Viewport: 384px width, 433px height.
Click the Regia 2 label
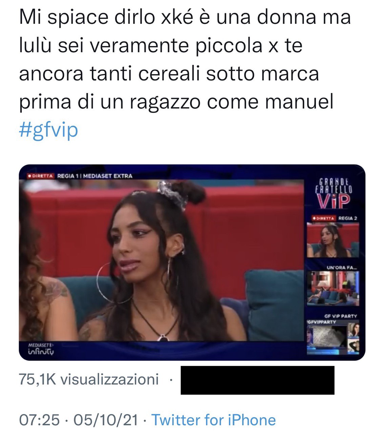[348, 218]
